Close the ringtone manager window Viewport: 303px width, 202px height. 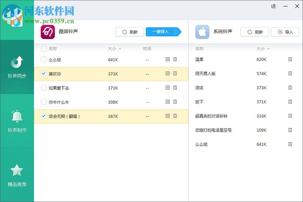pyautogui.click(x=297, y=6)
